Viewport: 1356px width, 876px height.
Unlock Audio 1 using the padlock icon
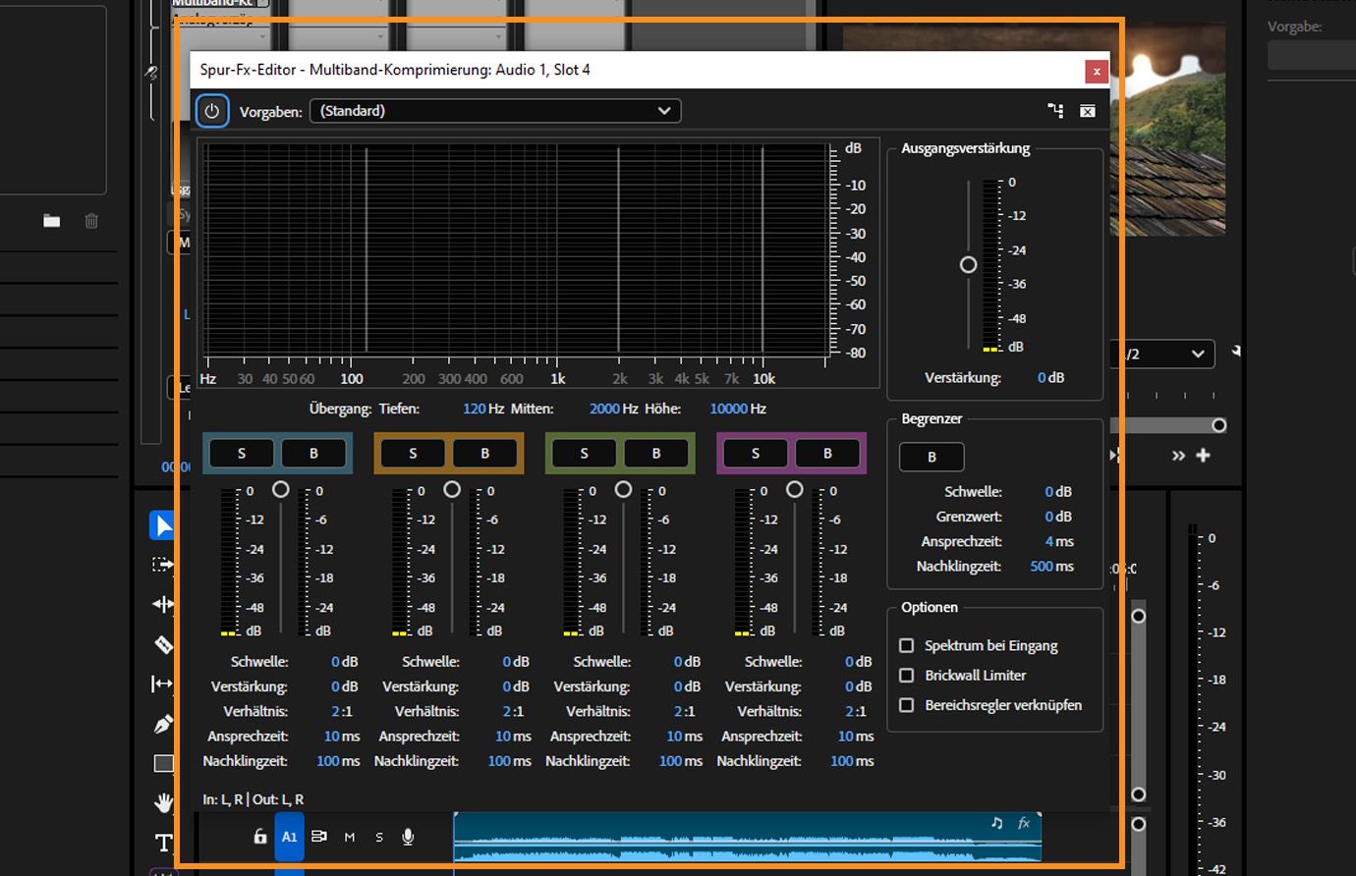(259, 836)
